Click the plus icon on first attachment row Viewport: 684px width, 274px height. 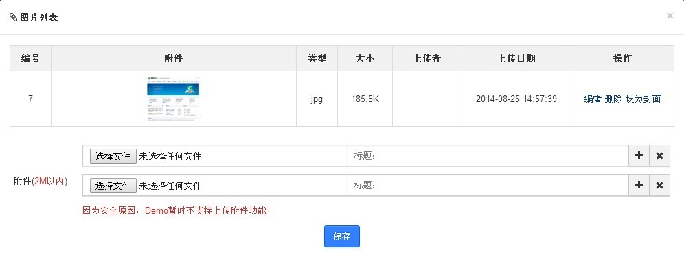pos(639,155)
